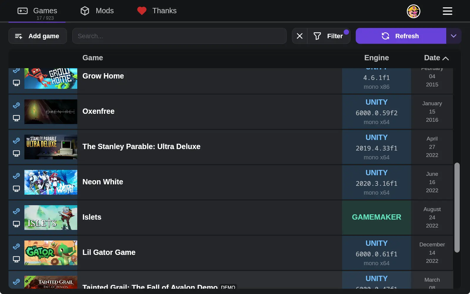Click the desktop monitor icon for Neon White
This screenshot has height=294, width=470.
[16, 189]
